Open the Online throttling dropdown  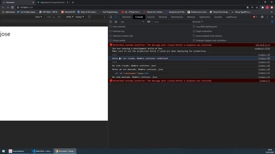coord(79,17)
